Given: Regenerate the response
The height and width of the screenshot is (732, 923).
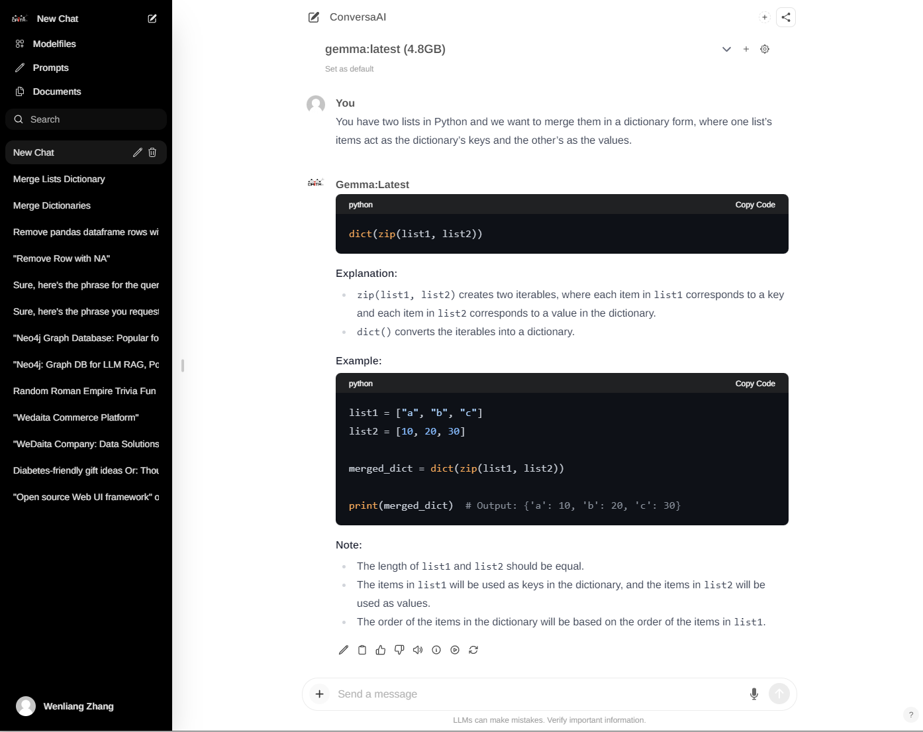Looking at the screenshot, I should click(x=473, y=650).
